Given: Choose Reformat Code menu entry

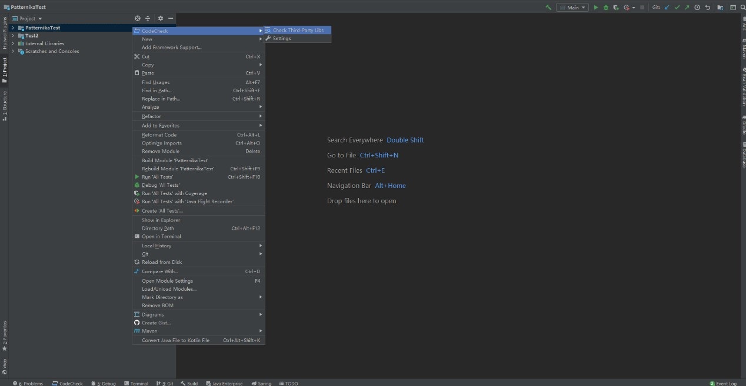Looking at the screenshot, I should click(199, 135).
